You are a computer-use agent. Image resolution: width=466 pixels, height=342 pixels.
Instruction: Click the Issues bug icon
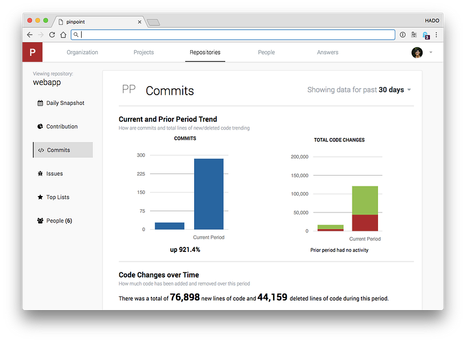40,173
